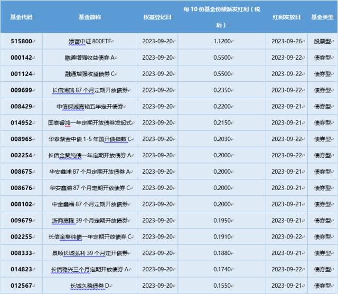Click fund code 002254
Viewport: 338px width, 294px height.
[x=21, y=155]
